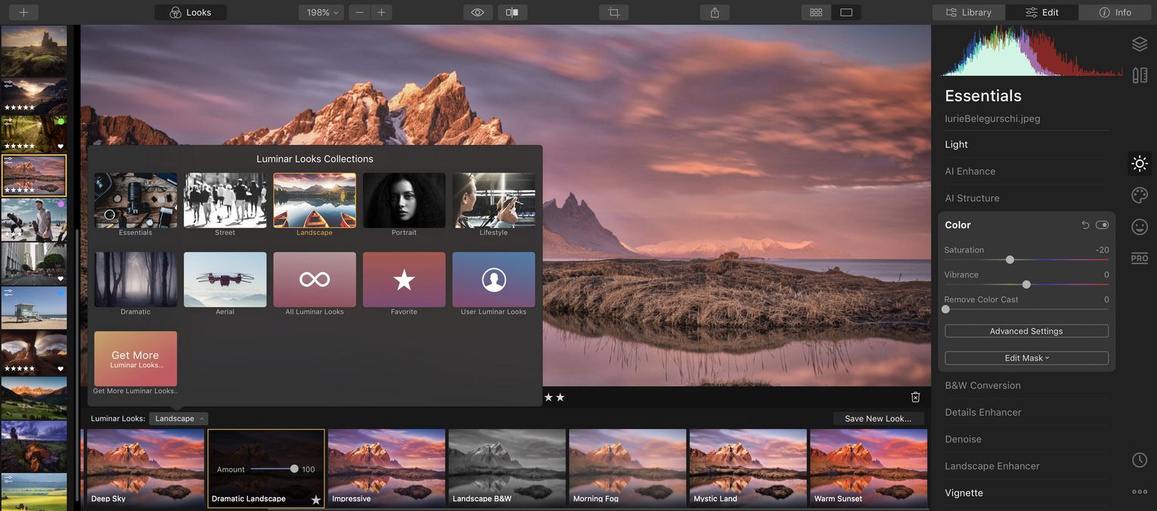
Task: Click Save New Look button
Action: (x=879, y=418)
